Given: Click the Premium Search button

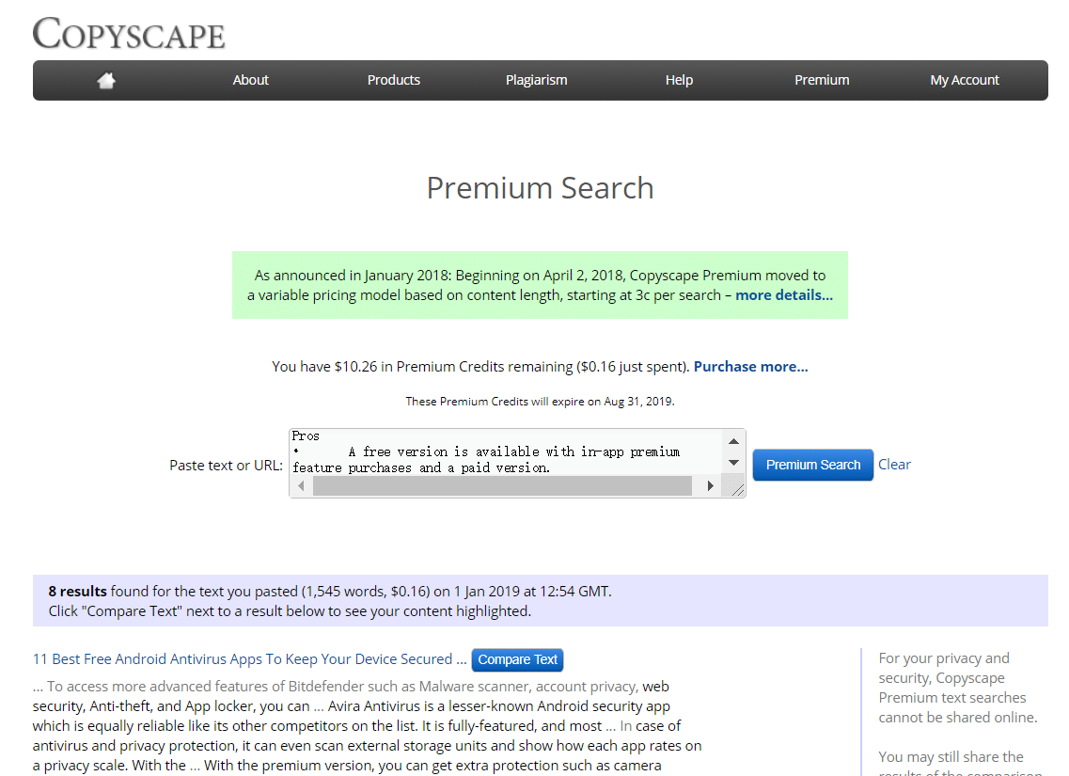Looking at the screenshot, I should click(x=812, y=465).
